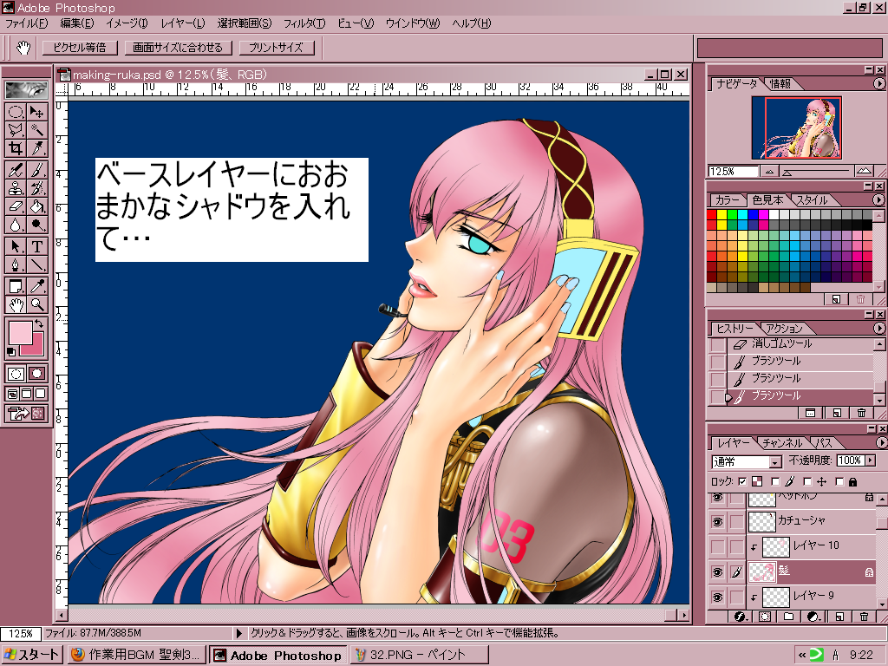Open the navigator panel options menu
This screenshot has height=666, width=888.
pyautogui.click(x=879, y=84)
